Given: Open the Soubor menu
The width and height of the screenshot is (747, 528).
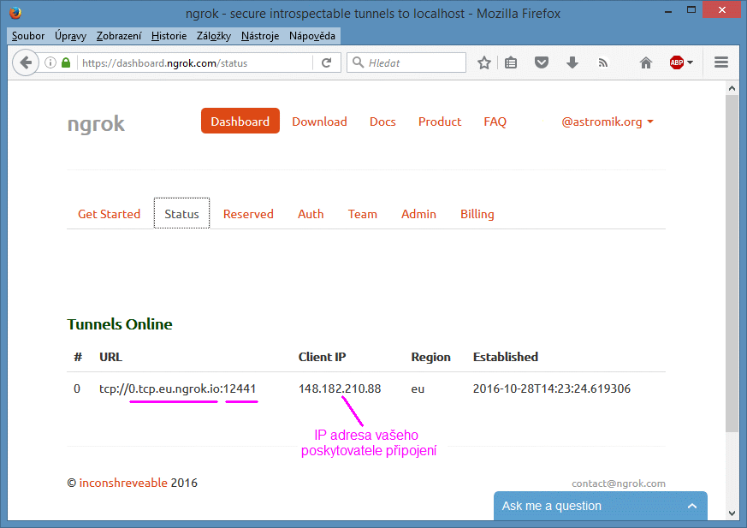Looking at the screenshot, I should [28, 36].
